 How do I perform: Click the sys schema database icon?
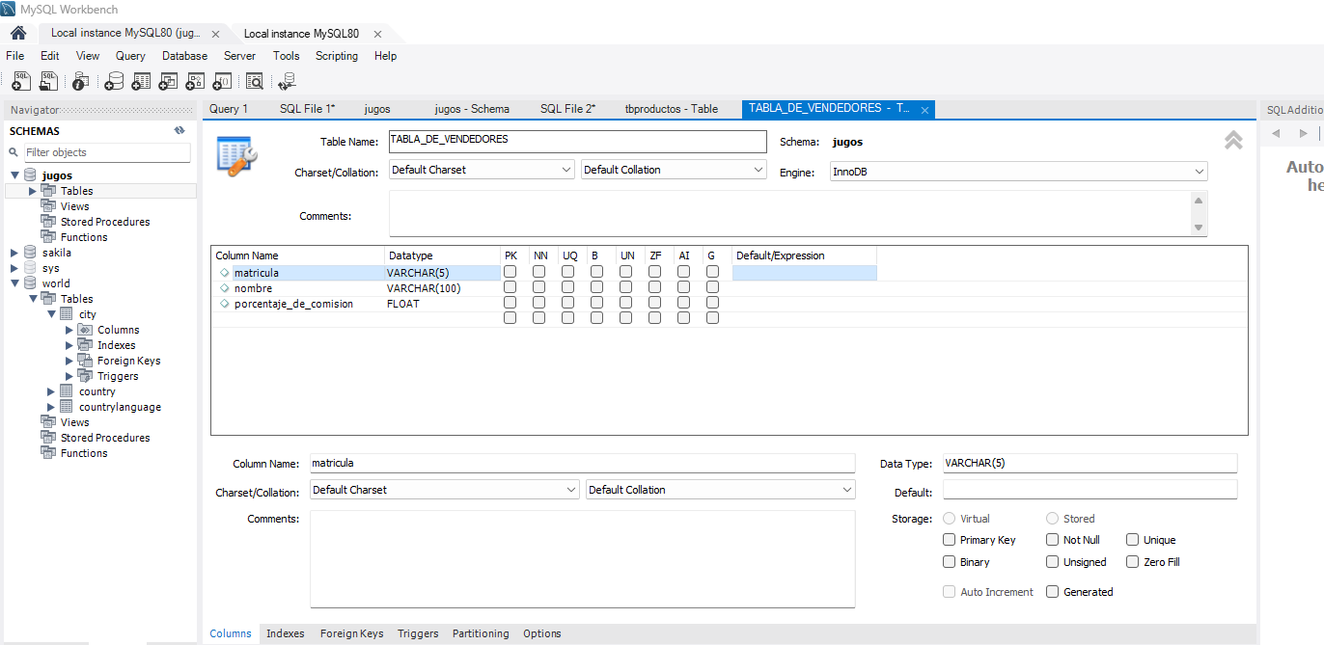[x=30, y=268]
